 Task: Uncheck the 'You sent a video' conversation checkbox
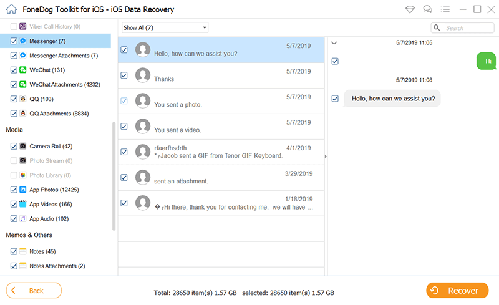124,127
